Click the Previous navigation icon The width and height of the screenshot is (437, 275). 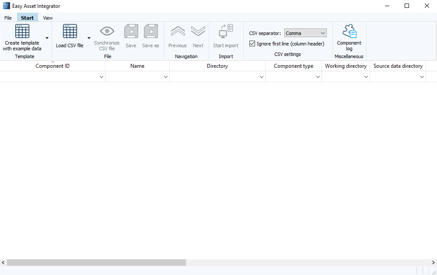[177, 31]
